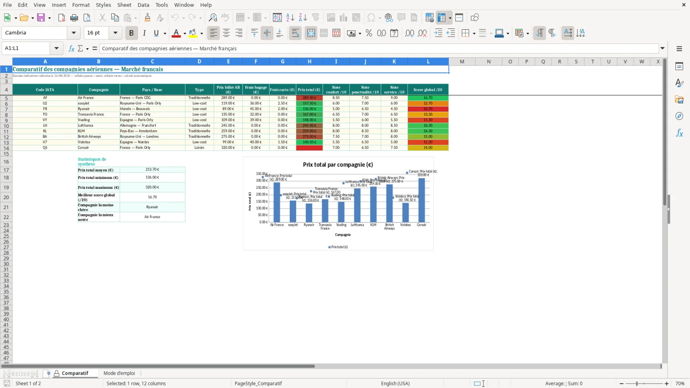Apply yellow Background Color swatch
This screenshot has height=388, width=690.
pos(193,33)
